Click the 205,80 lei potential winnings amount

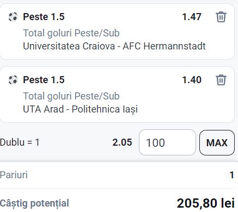(x=206, y=203)
